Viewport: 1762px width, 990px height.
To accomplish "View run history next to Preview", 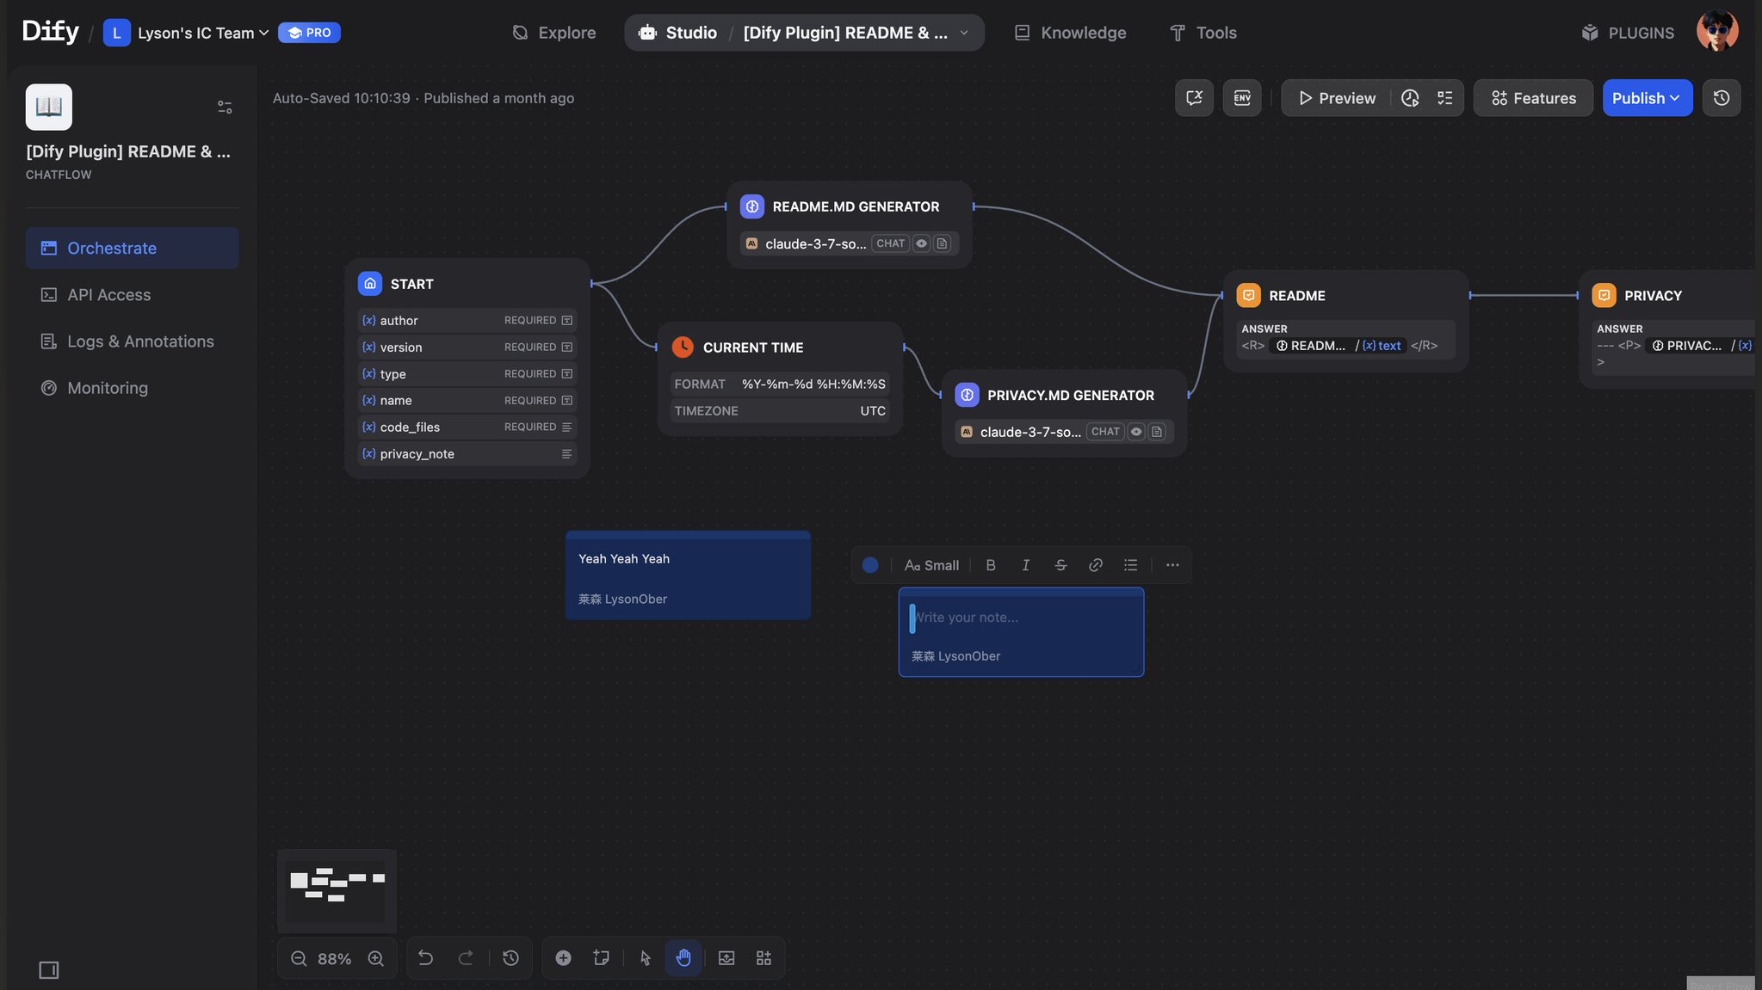I will pos(1410,98).
